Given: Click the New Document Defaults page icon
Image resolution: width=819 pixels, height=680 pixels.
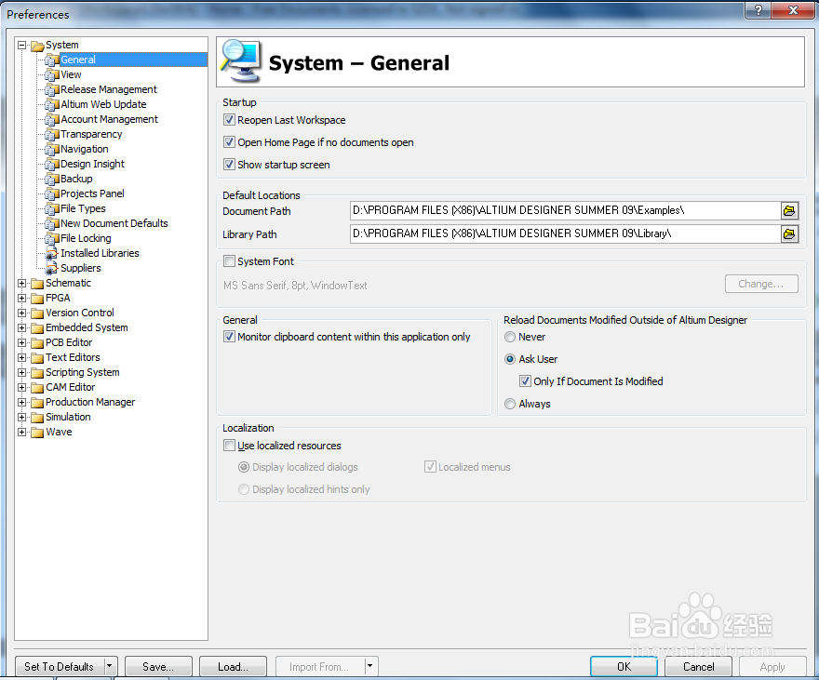Looking at the screenshot, I should (x=52, y=224).
